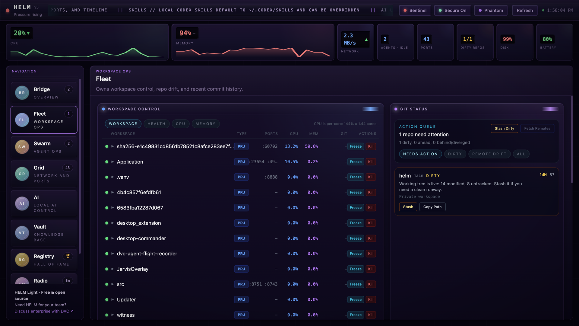This screenshot has height=326, width=579.
Task: Expand the JarvisOverlay workspace row
Action: click(112, 269)
